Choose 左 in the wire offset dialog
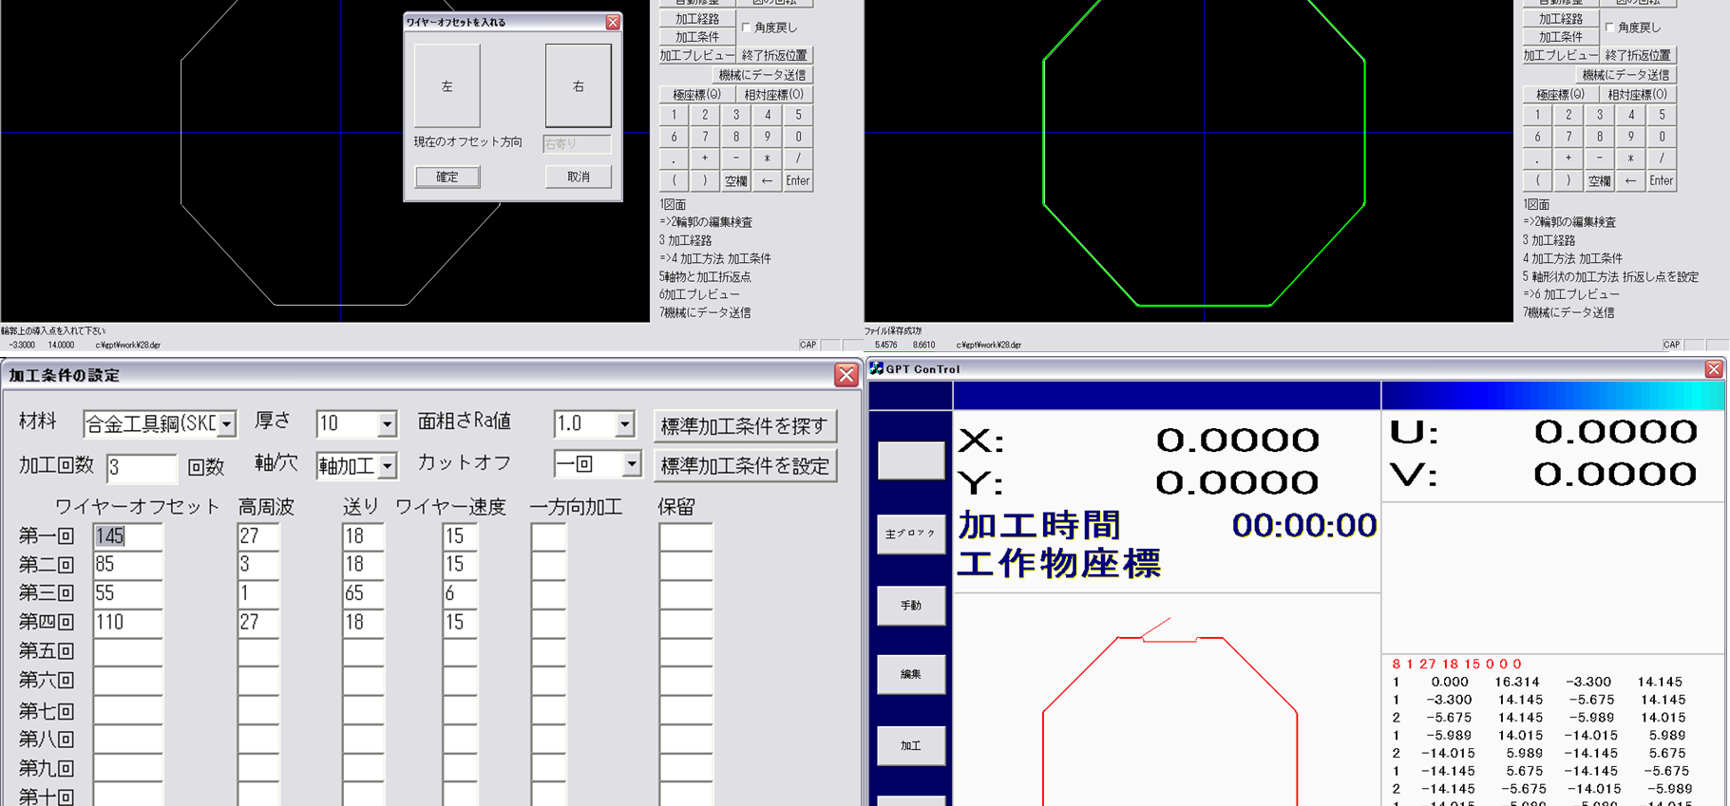The width and height of the screenshot is (1730, 806). (447, 85)
